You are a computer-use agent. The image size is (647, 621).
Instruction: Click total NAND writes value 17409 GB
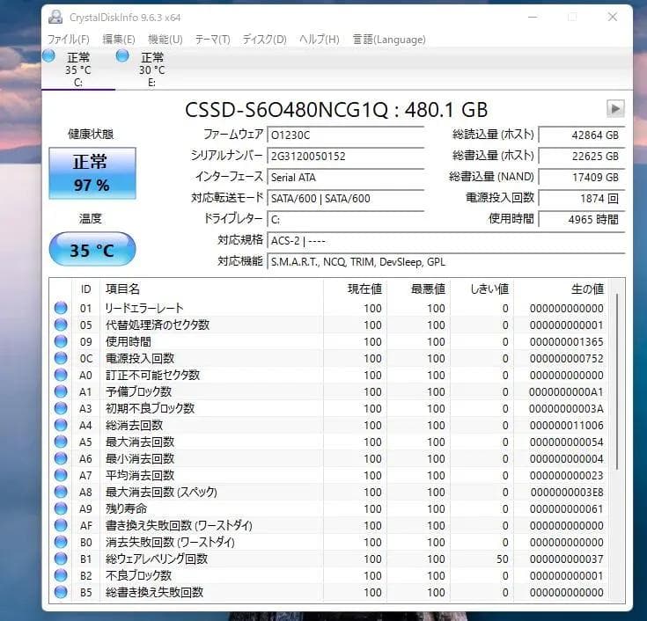[x=582, y=178]
